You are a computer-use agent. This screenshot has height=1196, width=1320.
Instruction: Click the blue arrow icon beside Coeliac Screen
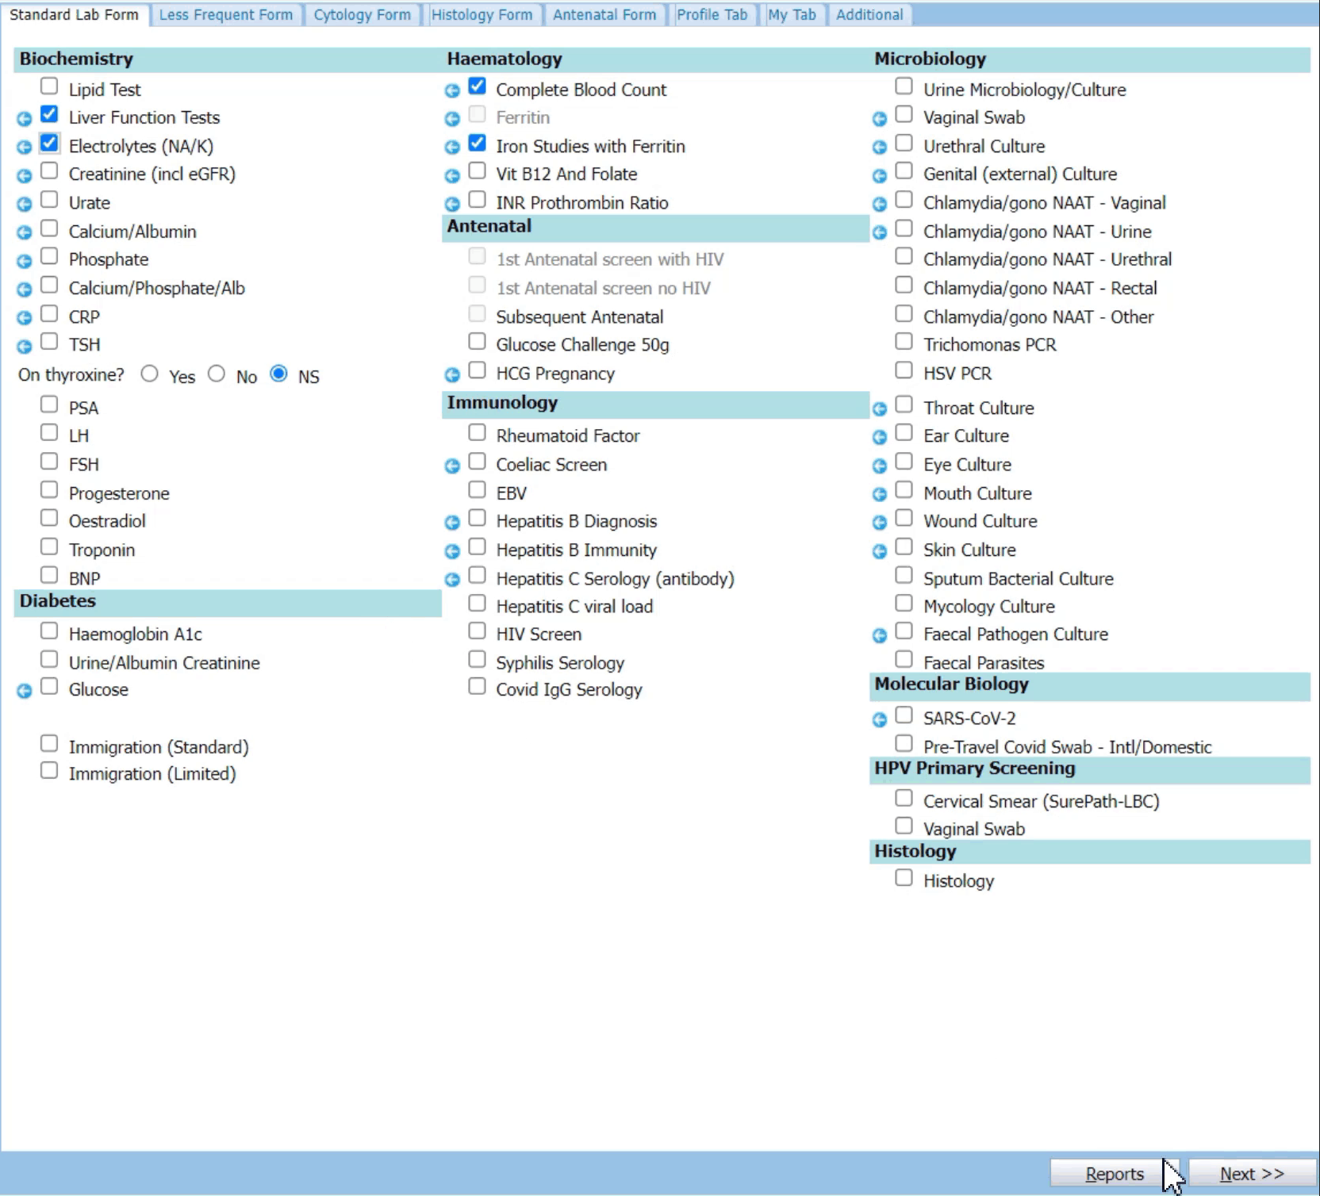pos(452,466)
